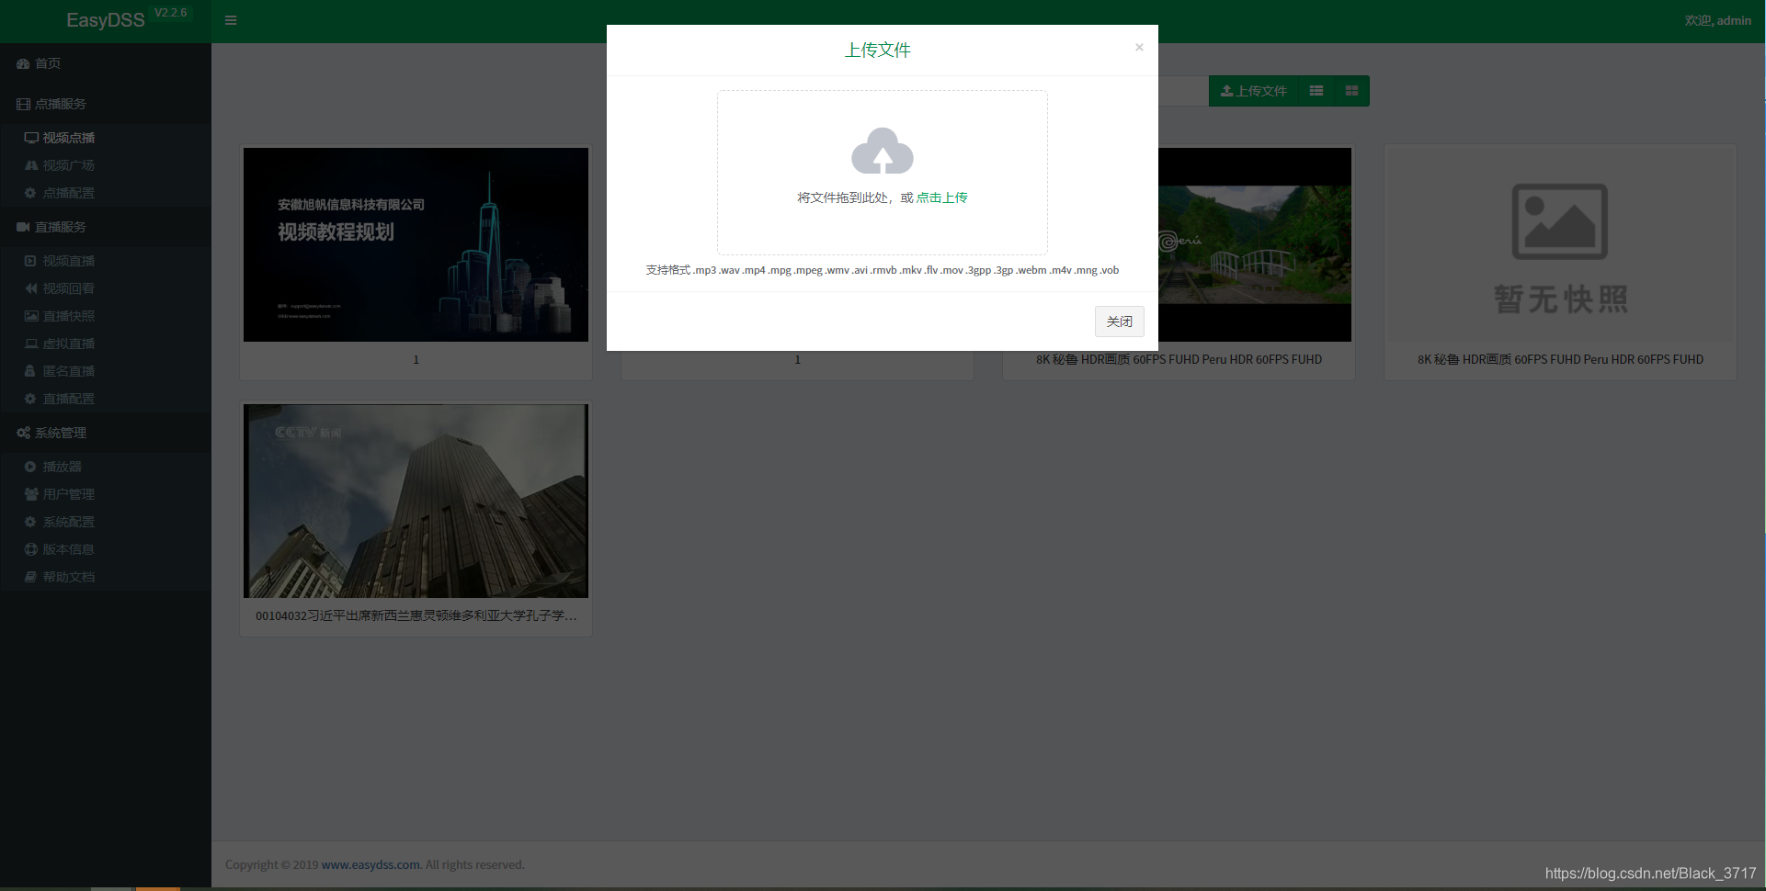This screenshot has width=1766, height=891.
Task: Click the 点击上传 link
Action: [941, 197]
